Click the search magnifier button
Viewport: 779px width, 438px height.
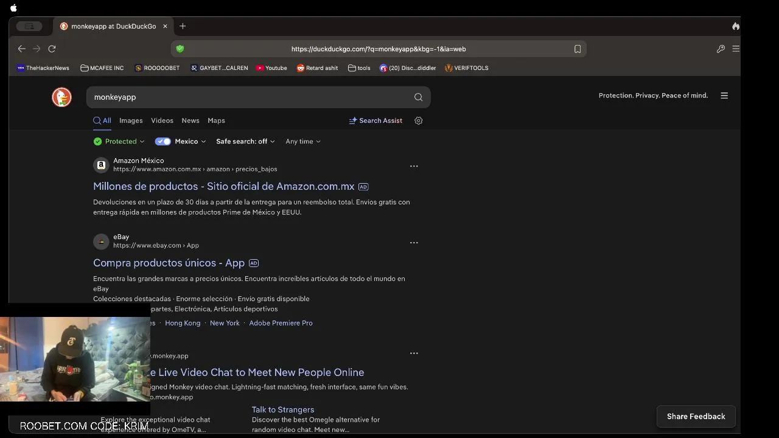coord(418,97)
